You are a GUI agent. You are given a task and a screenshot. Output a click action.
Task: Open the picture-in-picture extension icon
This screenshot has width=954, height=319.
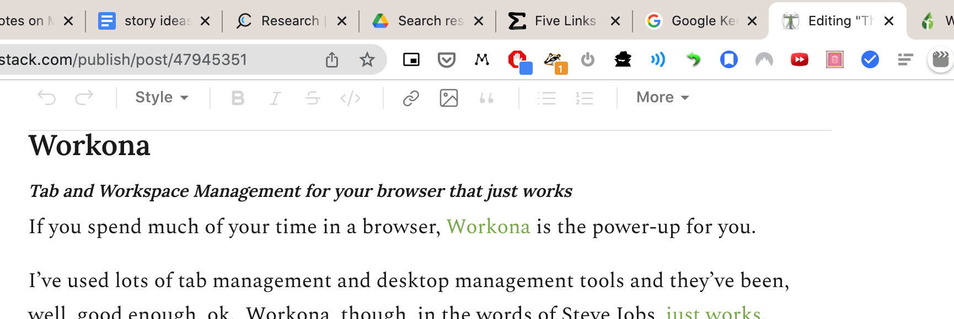pos(411,59)
